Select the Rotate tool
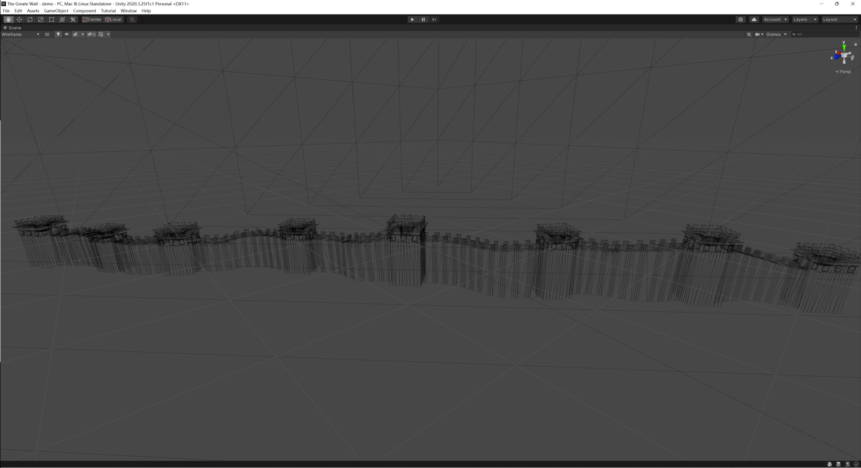The image size is (861, 468). (x=30, y=20)
